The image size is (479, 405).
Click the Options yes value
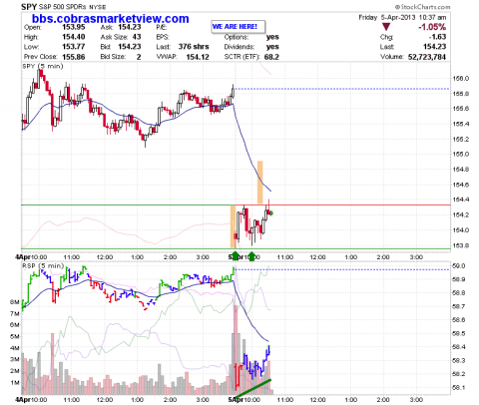coord(272,37)
